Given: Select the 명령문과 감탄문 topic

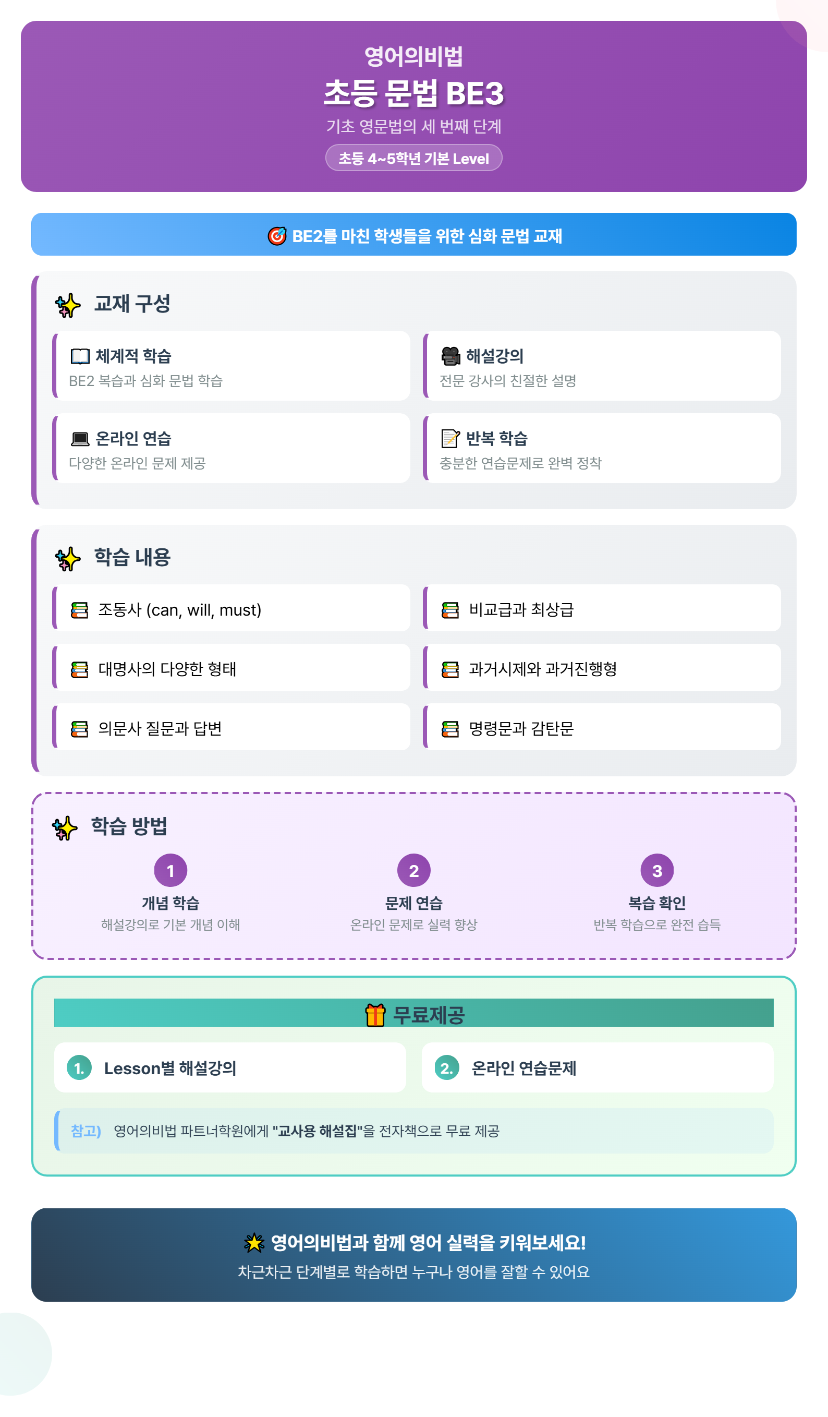Looking at the screenshot, I should pos(602,727).
